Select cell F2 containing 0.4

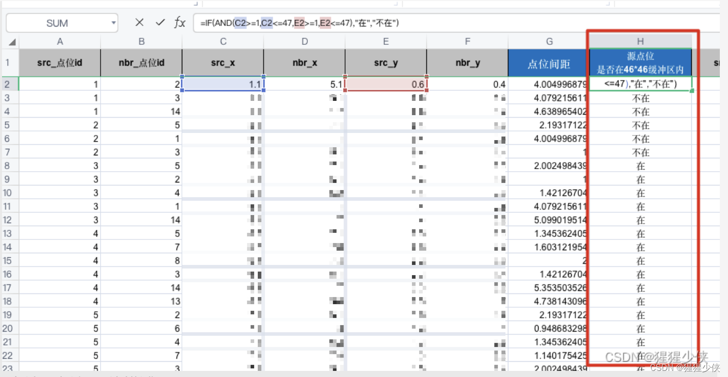[467, 84]
